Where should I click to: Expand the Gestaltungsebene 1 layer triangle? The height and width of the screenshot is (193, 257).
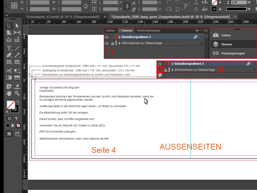click(x=120, y=37)
